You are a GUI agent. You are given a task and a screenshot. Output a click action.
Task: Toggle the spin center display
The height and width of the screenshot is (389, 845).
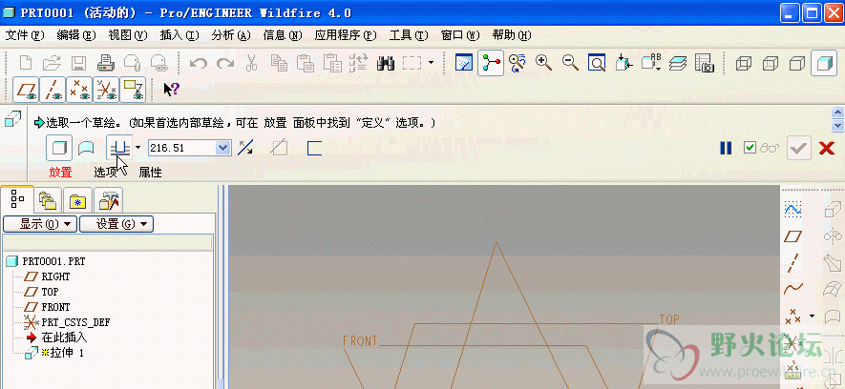(x=491, y=63)
